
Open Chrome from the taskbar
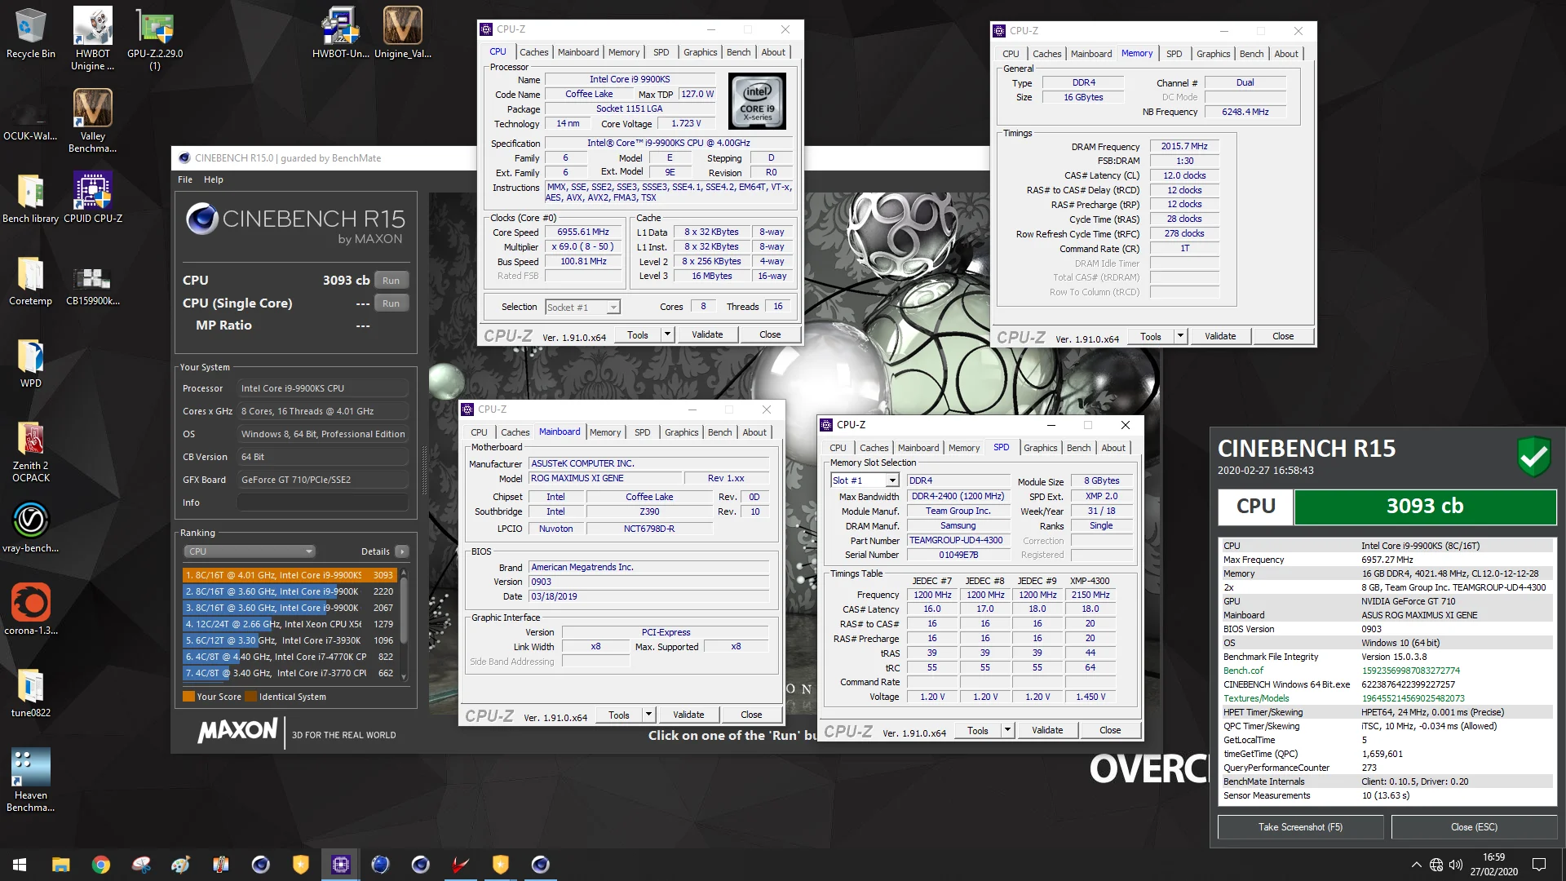[101, 865]
